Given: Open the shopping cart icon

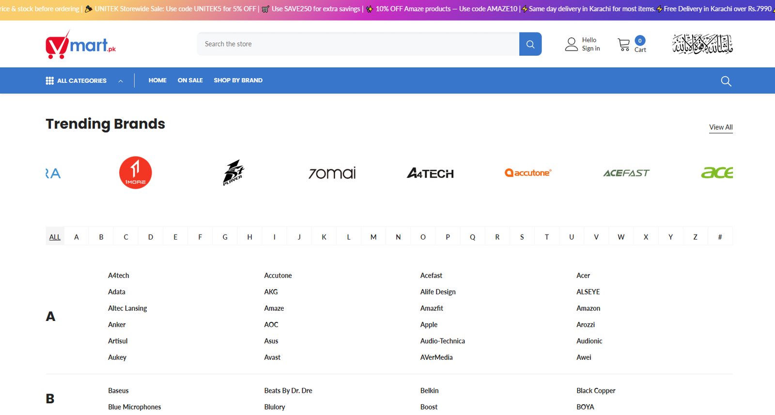Looking at the screenshot, I should (x=624, y=45).
